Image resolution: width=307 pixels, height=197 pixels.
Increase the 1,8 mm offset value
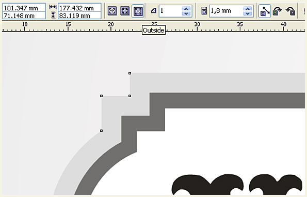[248, 8]
